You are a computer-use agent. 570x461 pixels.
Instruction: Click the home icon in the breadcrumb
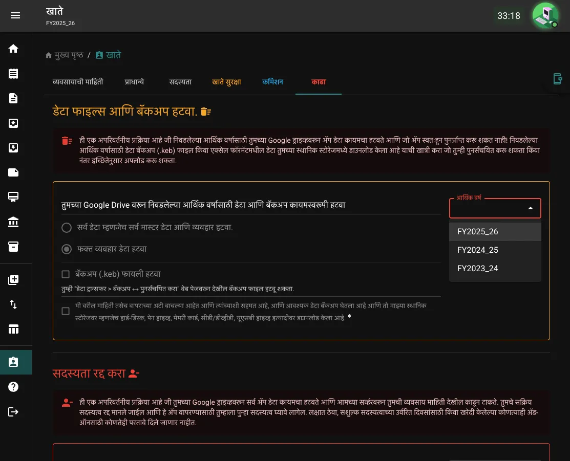point(49,55)
